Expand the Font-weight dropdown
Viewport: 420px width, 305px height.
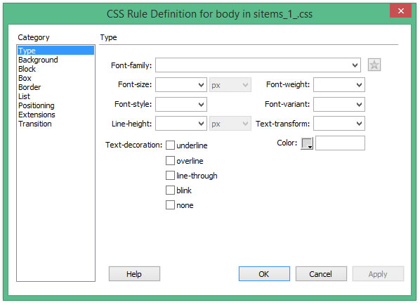coord(339,85)
